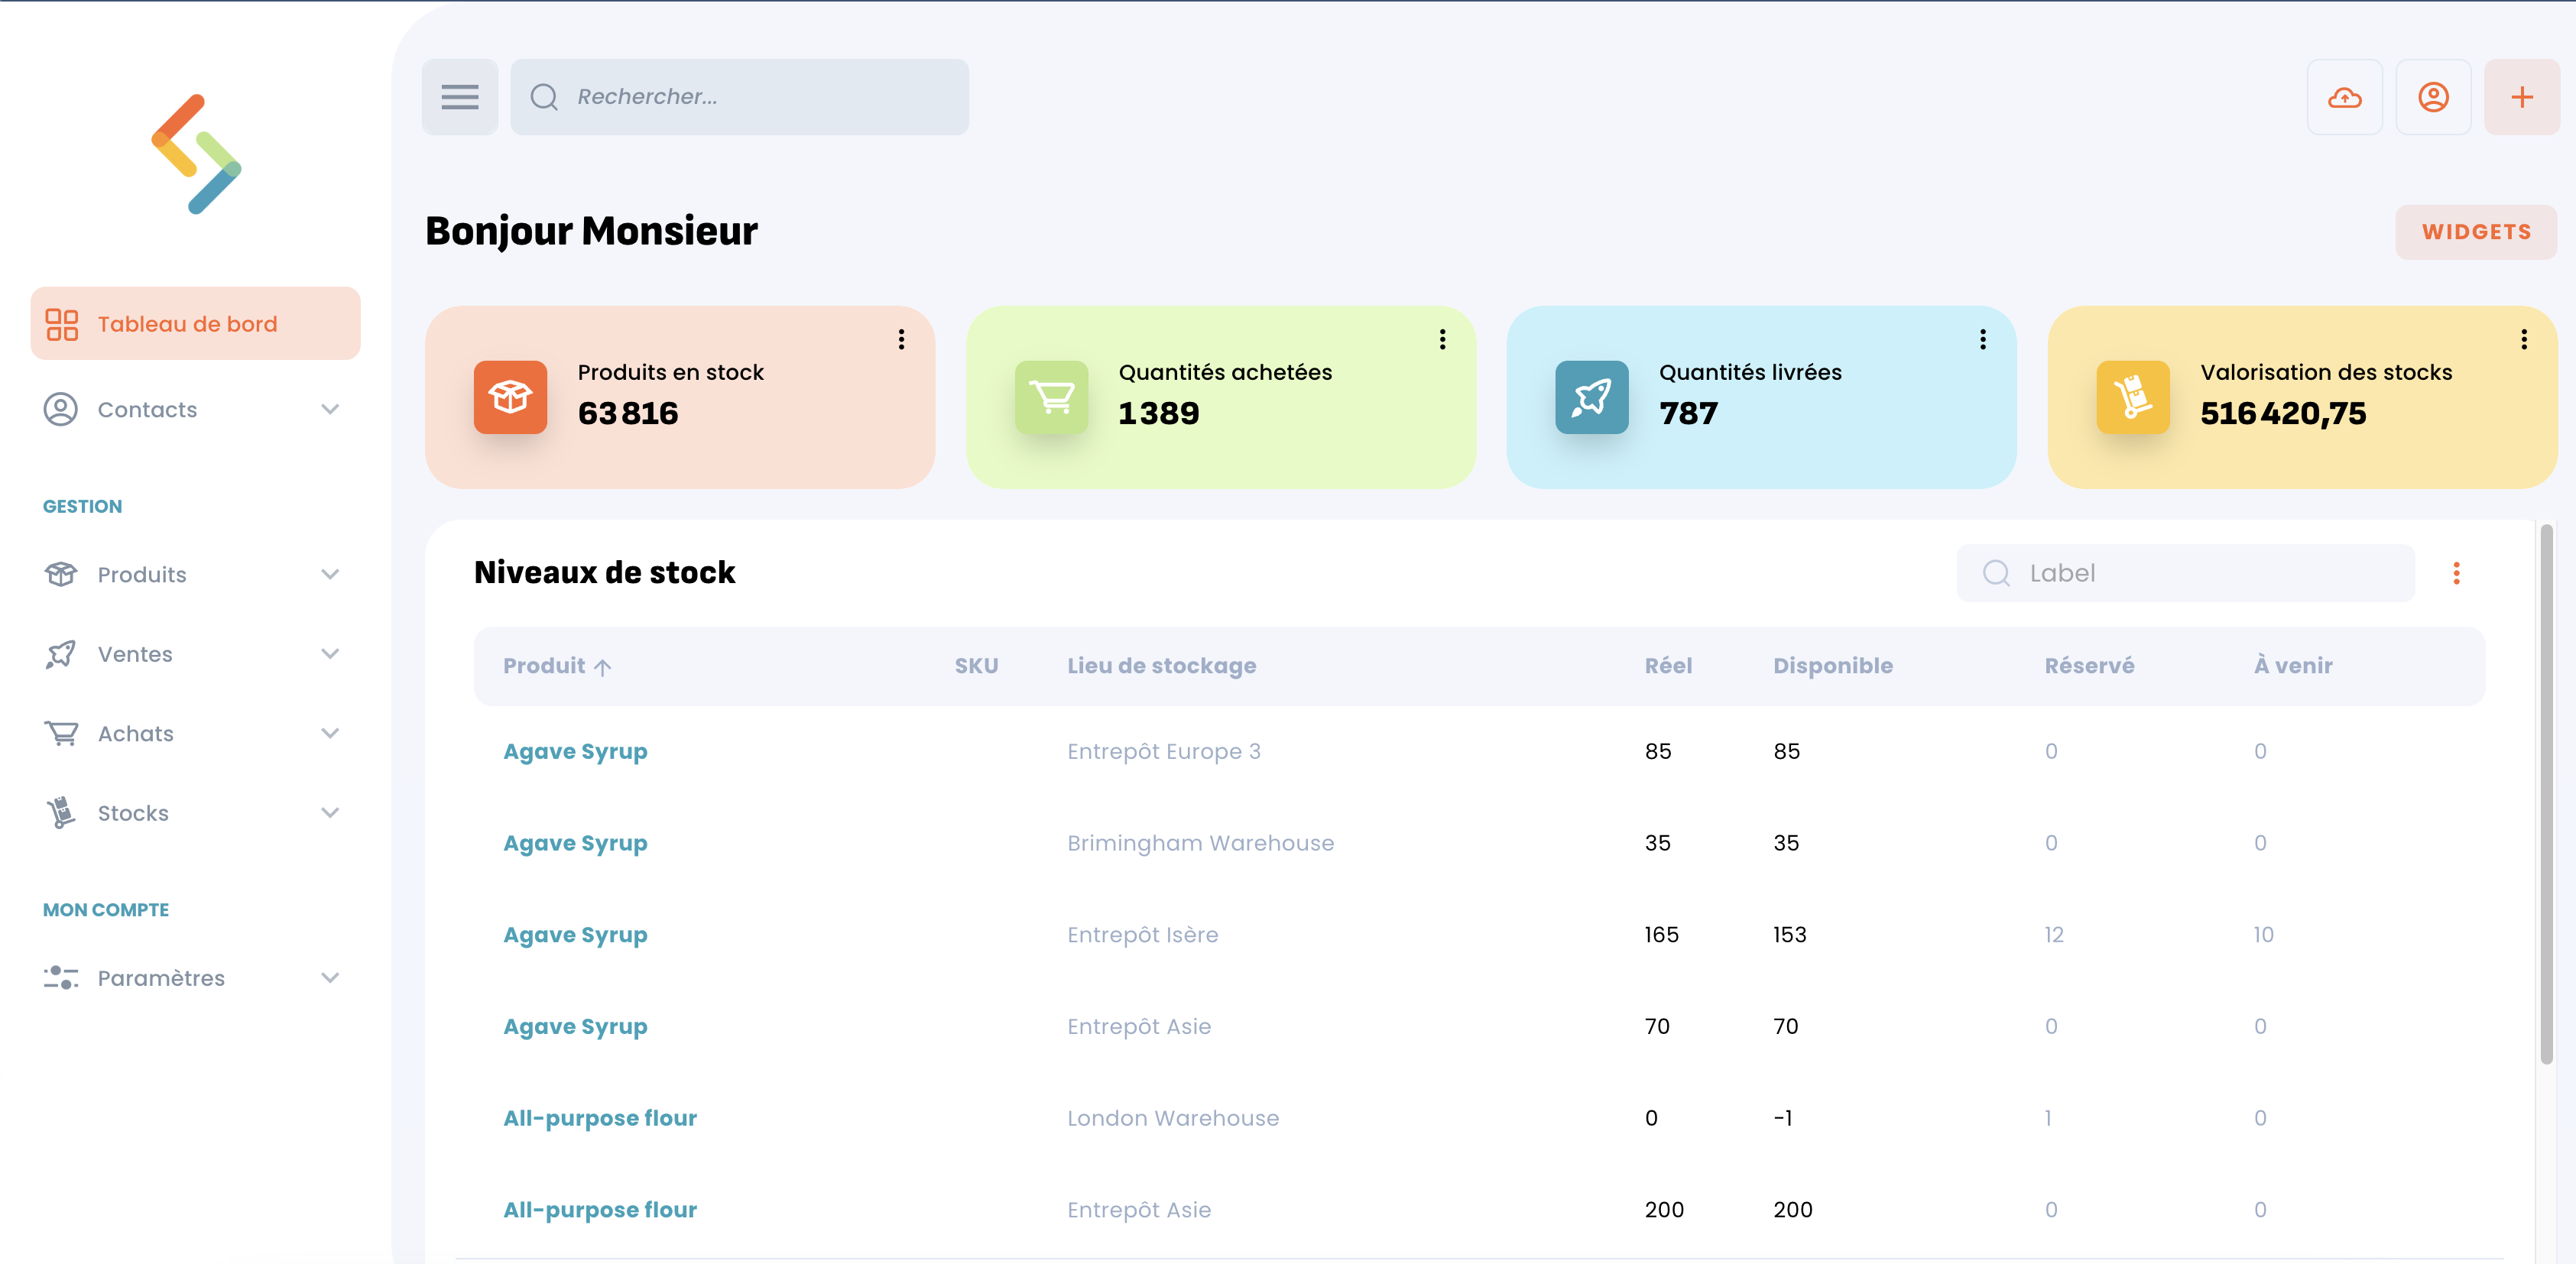This screenshot has height=1264, width=2576.
Task: Click the search magnifier icon in the top bar
Action: coord(544,97)
